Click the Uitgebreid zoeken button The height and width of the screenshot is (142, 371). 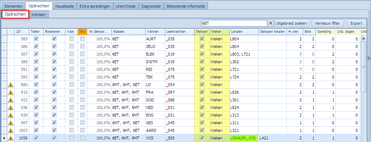[292, 23]
